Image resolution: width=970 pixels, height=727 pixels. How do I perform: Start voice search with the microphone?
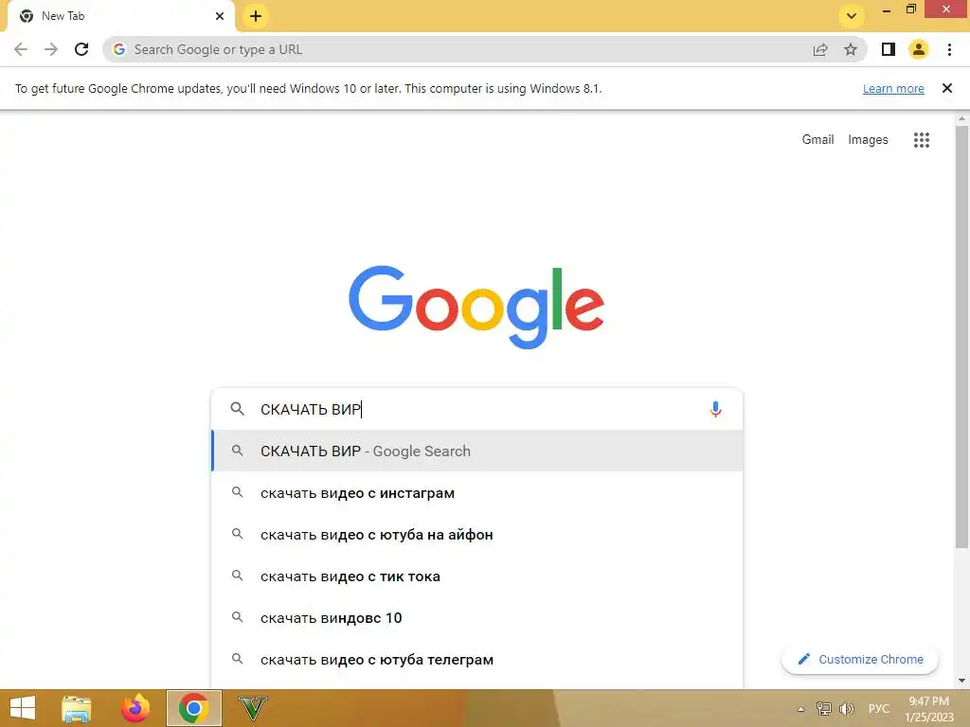tap(715, 409)
